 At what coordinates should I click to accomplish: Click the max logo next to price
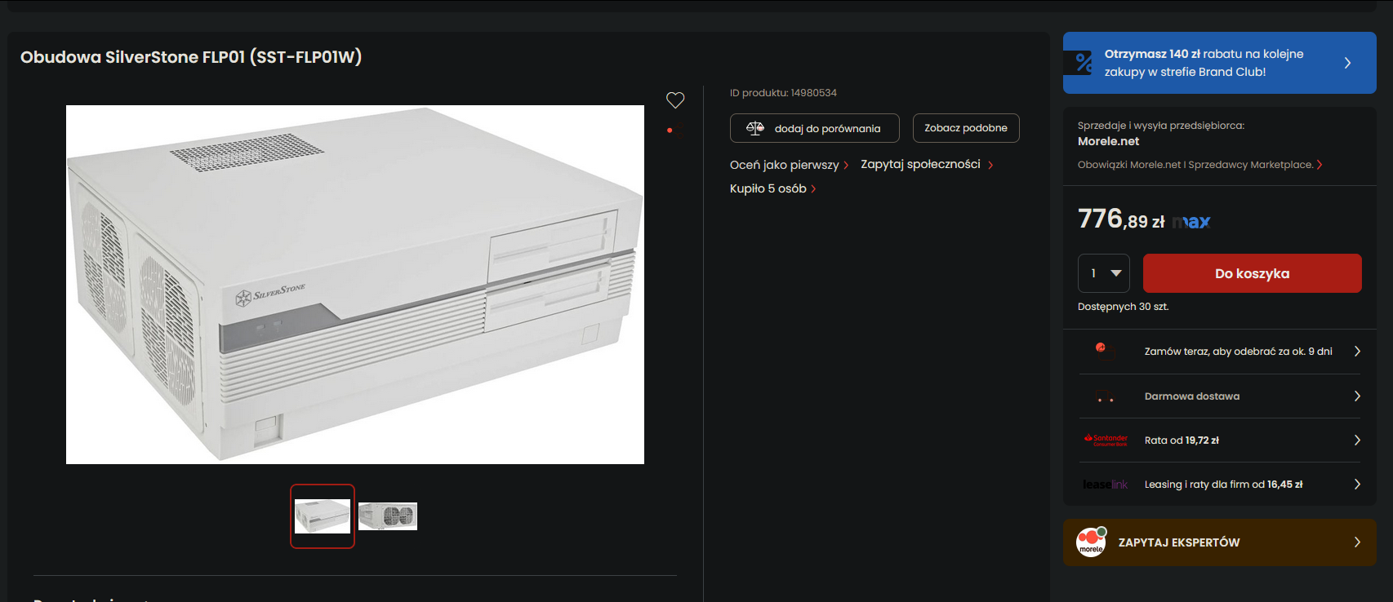pos(1191,222)
